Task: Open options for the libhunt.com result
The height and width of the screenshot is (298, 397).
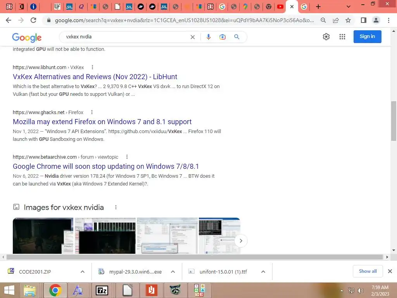Action: (x=92, y=67)
